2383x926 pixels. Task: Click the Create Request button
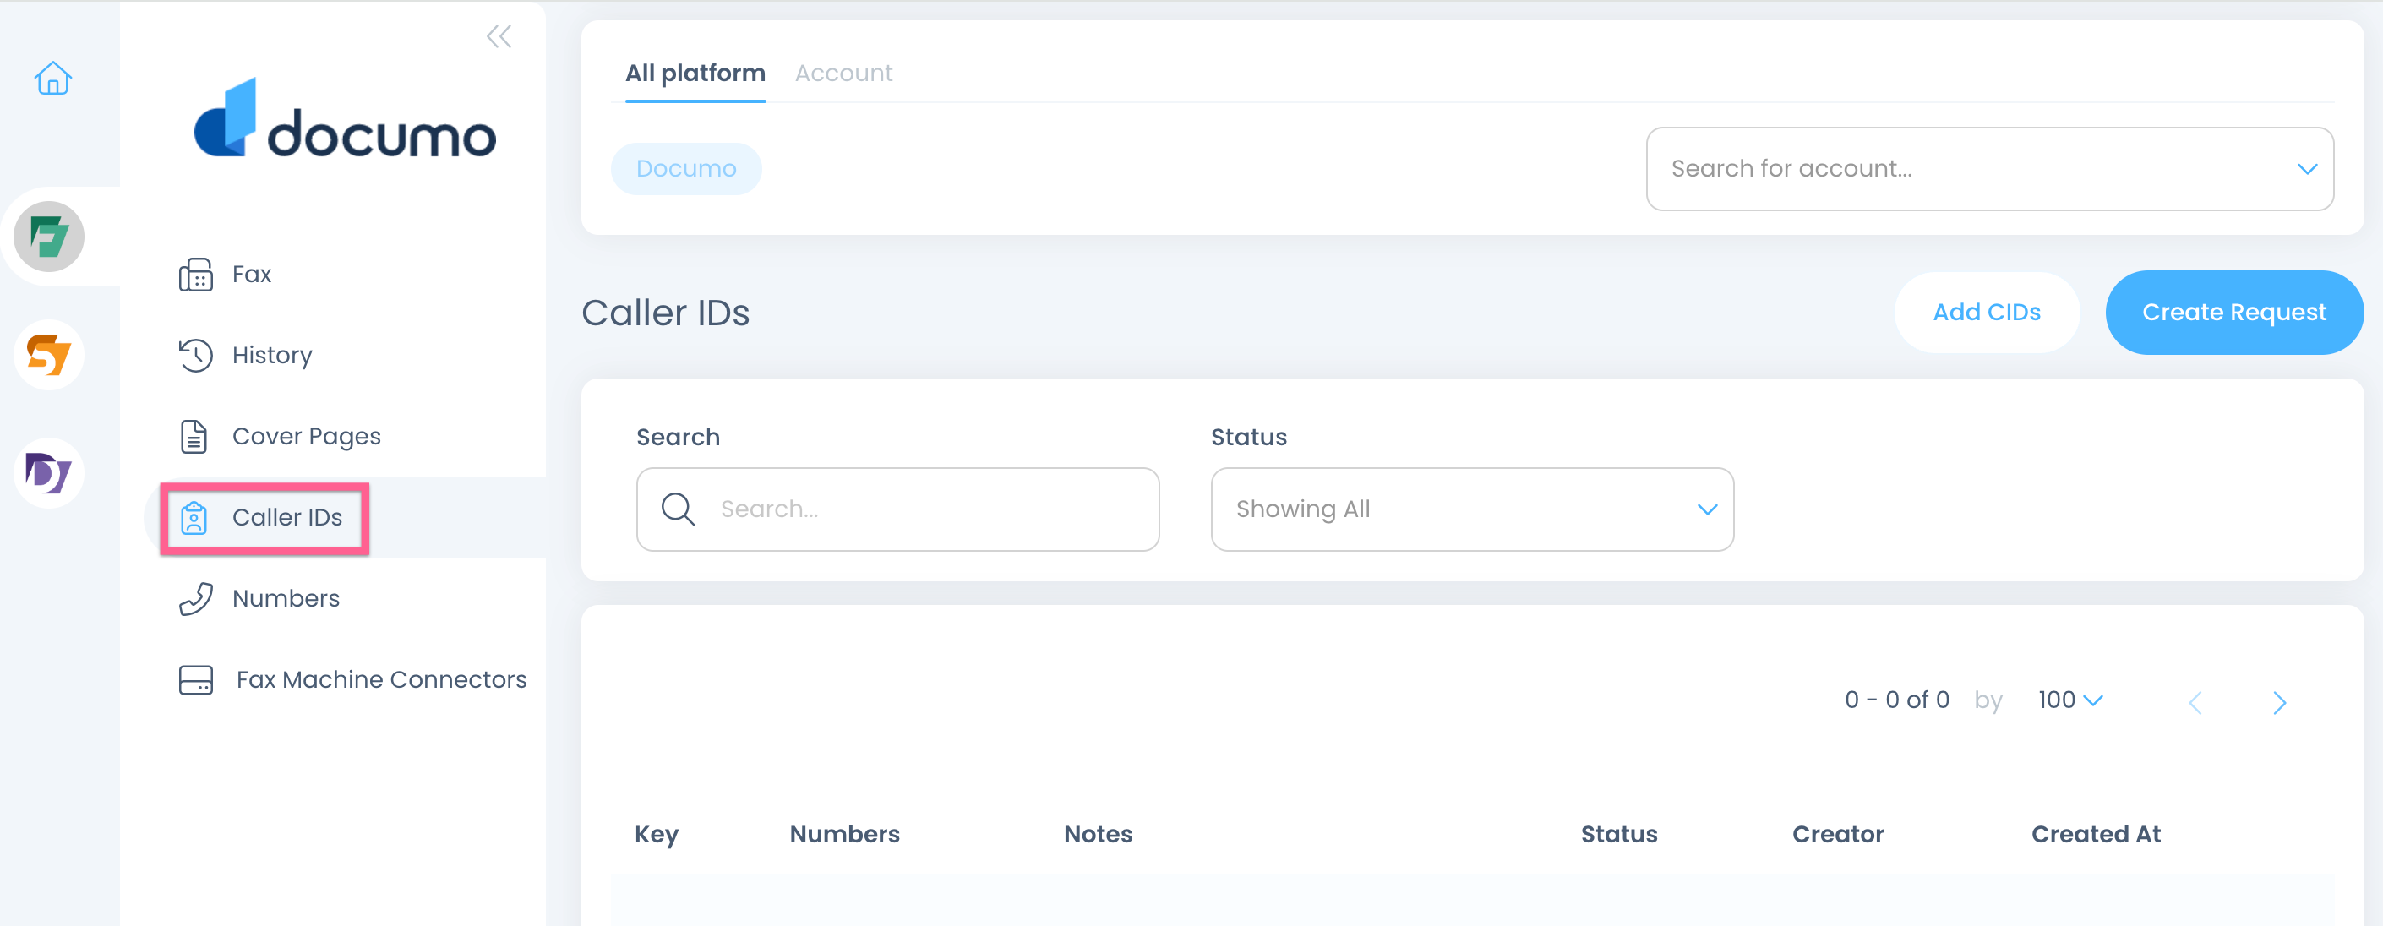2234,313
